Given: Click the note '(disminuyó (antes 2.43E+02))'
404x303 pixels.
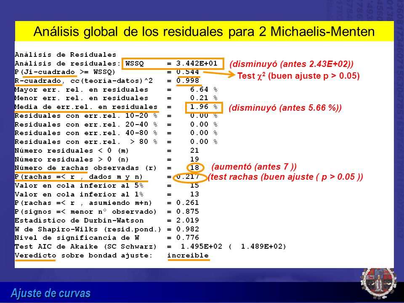Looking at the screenshot, I should click(291, 64).
